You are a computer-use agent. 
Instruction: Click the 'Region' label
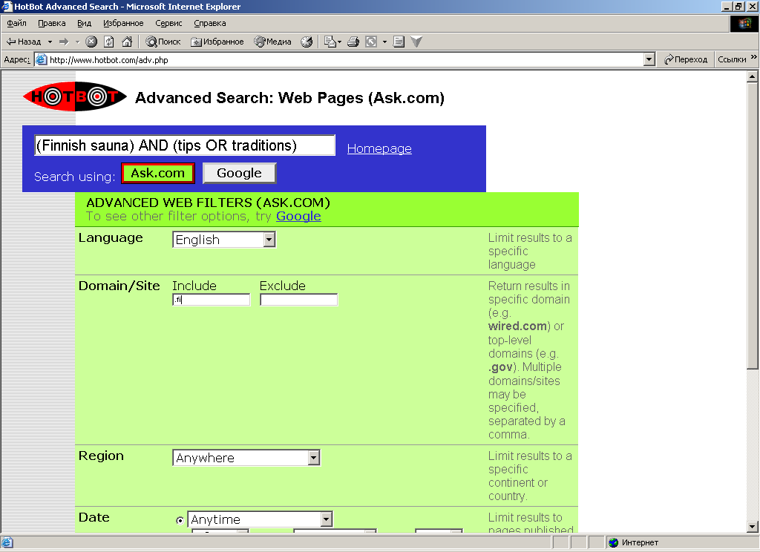[101, 456]
